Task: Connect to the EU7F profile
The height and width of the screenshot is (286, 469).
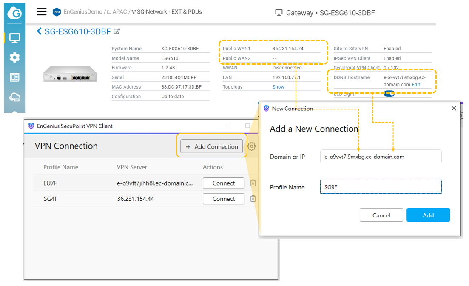Action: tap(224, 183)
